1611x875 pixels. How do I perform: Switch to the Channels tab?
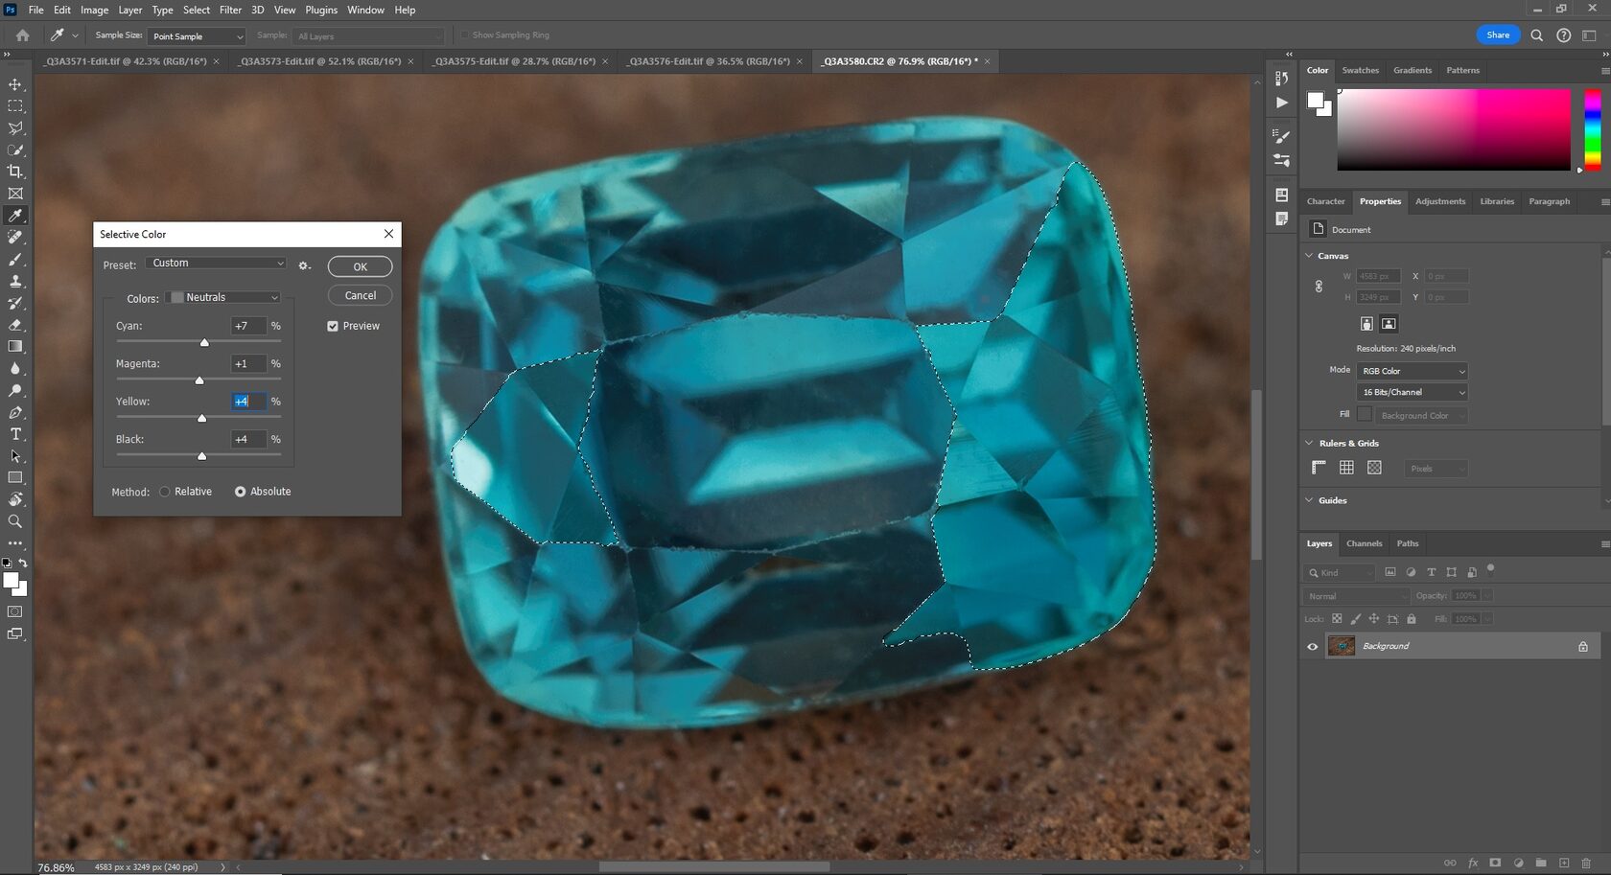tap(1364, 543)
